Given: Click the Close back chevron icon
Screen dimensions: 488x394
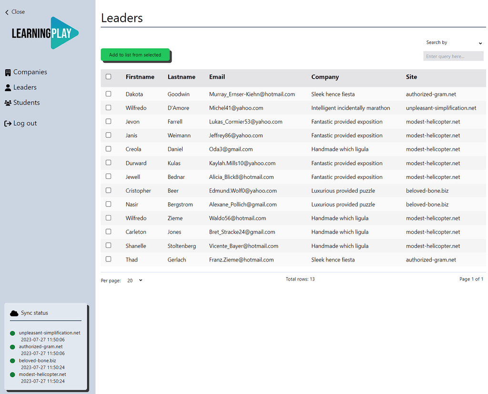Looking at the screenshot, I should pyautogui.click(x=7, y=12).
